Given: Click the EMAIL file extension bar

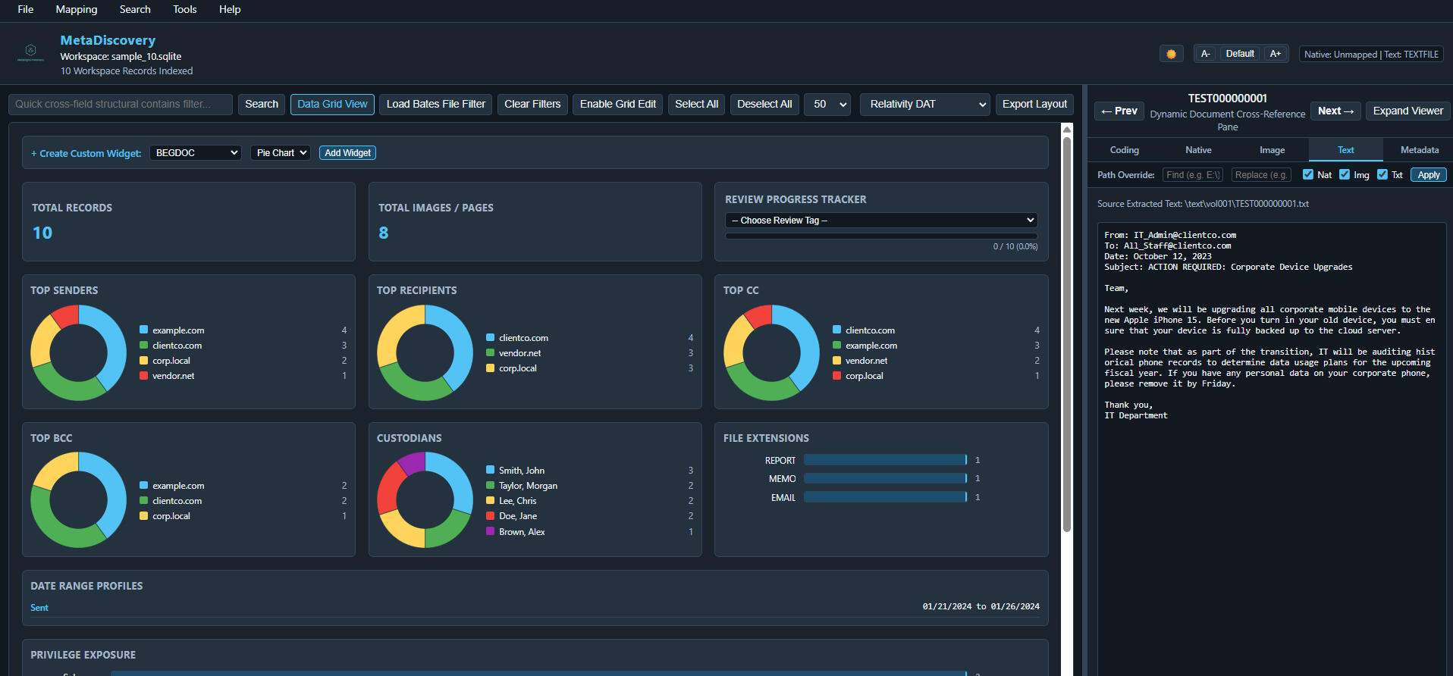Looking at the screenshot, I should 885,497.
